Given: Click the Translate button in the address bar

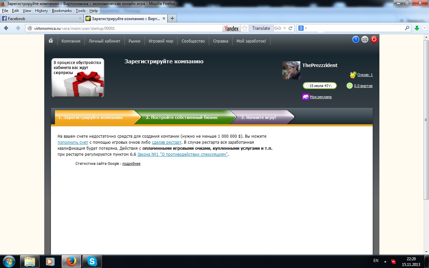Looking at the screenshot, I should [261, 28].
